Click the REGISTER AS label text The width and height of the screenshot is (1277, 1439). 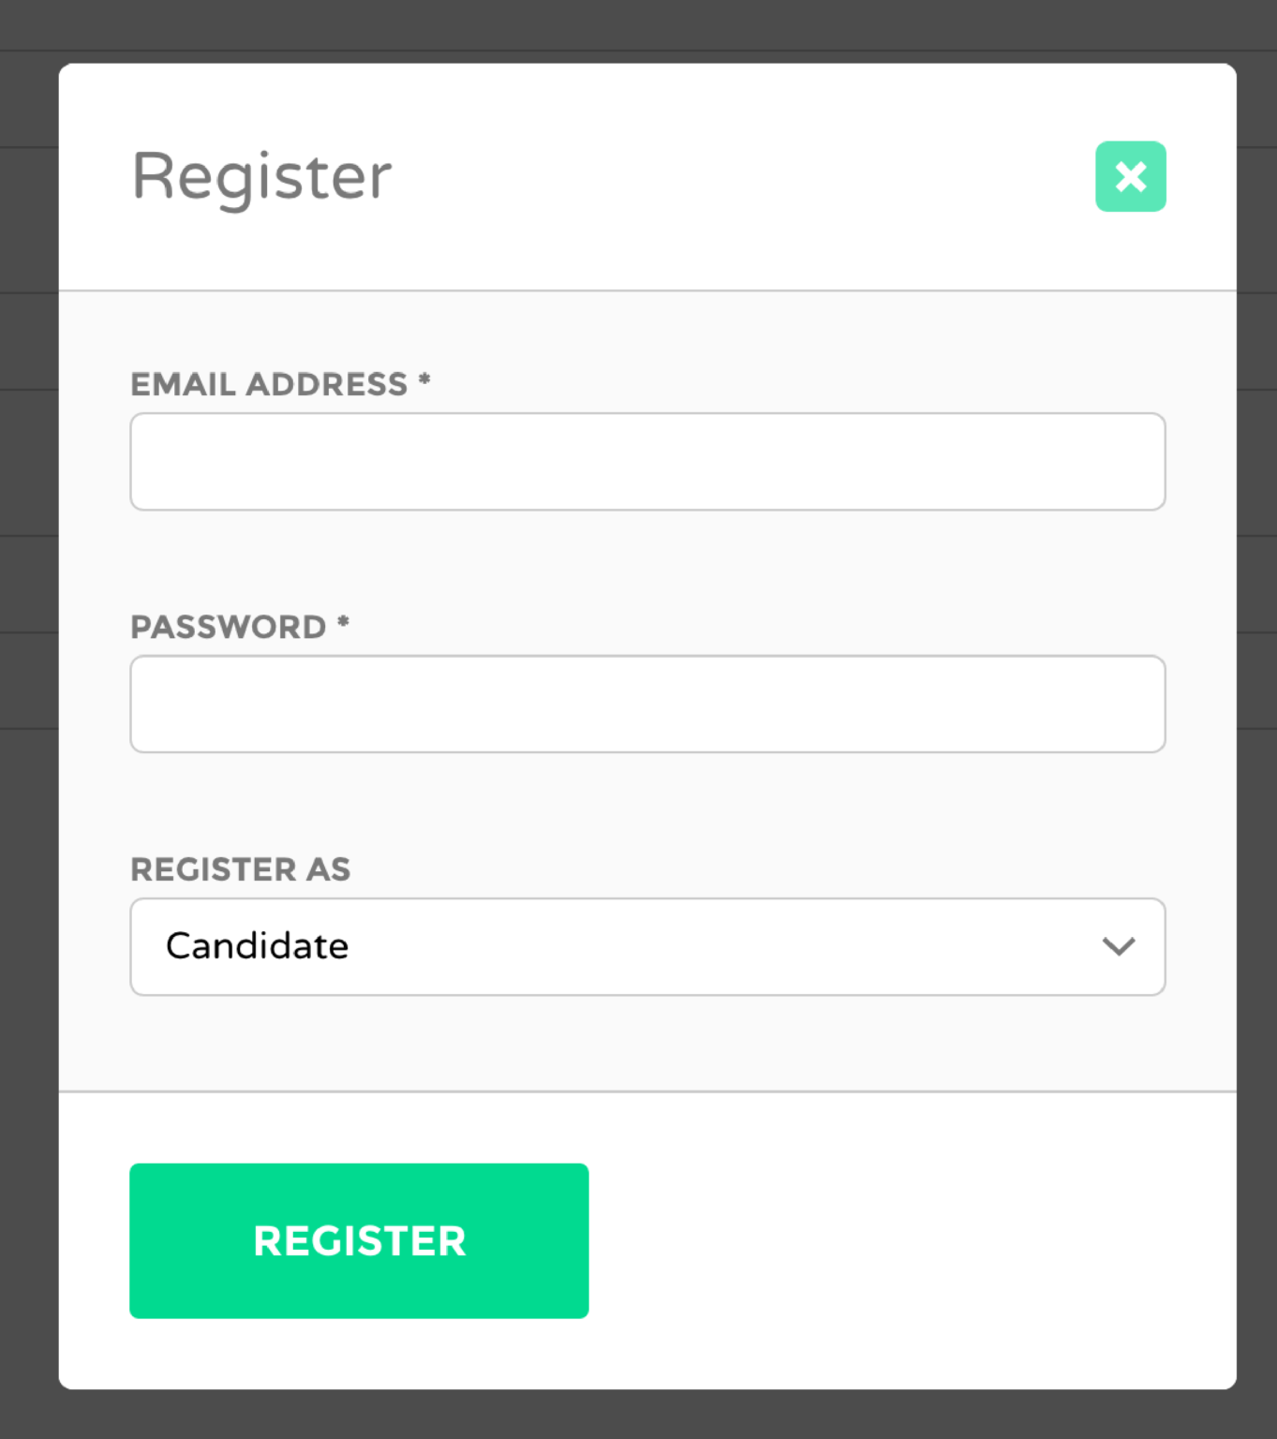240,869
